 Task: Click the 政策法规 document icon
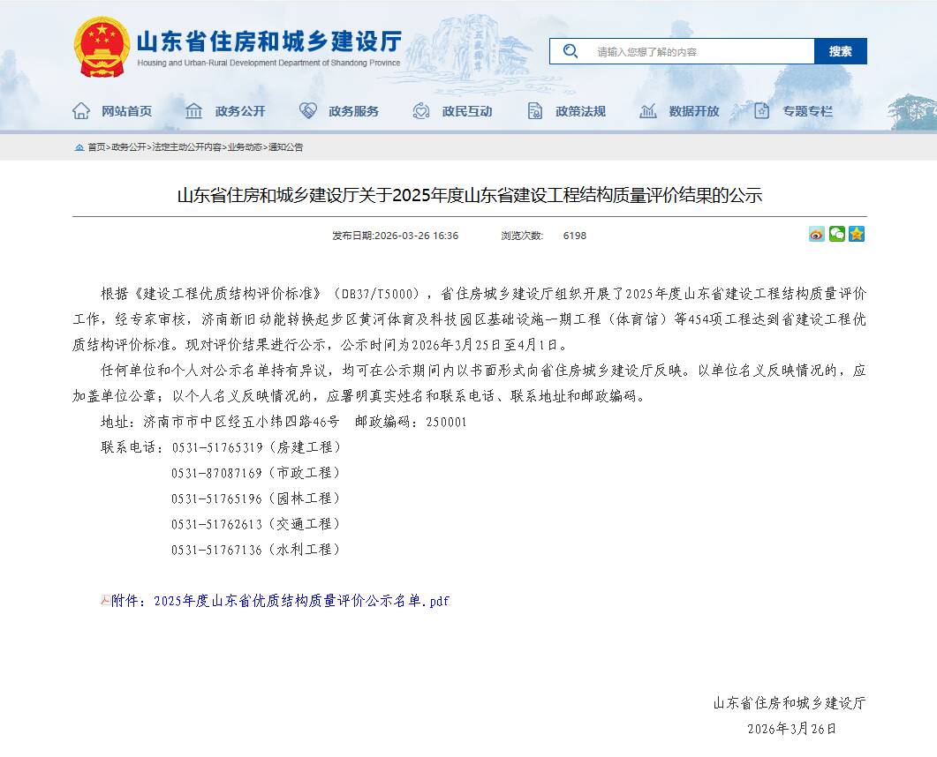coord(535,111)
